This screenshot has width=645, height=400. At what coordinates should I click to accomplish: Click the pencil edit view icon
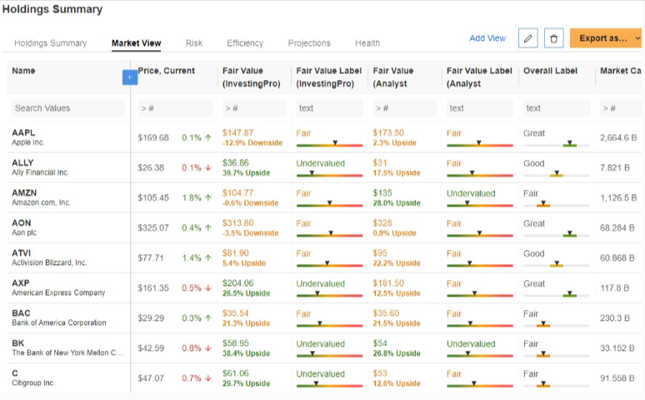tap(527, 38)
